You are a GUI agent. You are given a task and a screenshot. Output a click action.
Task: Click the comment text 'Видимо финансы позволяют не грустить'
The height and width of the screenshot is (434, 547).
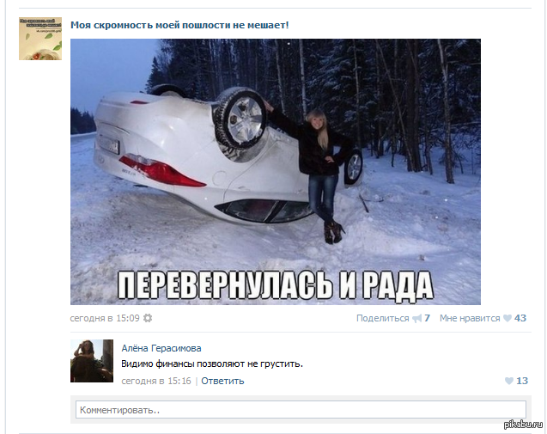212,364
